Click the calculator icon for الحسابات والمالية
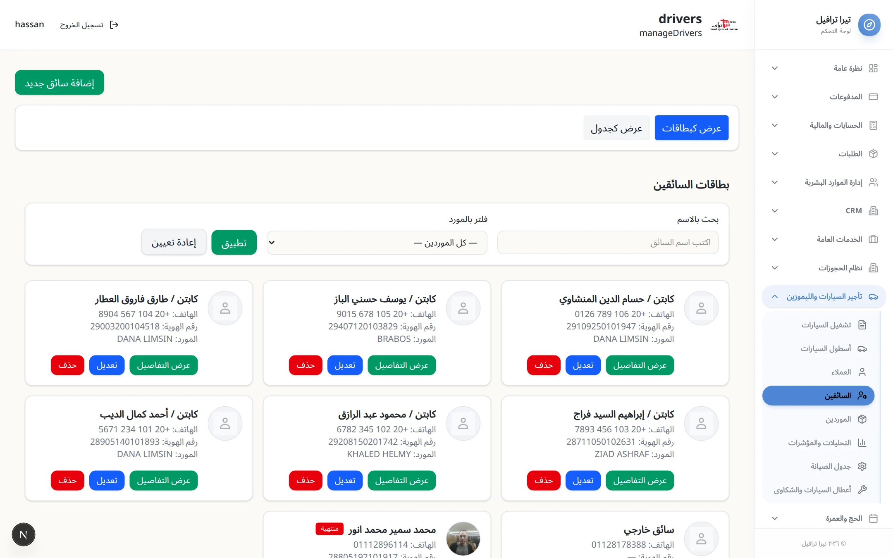893x558 pixels. click(x=873, y=125)
